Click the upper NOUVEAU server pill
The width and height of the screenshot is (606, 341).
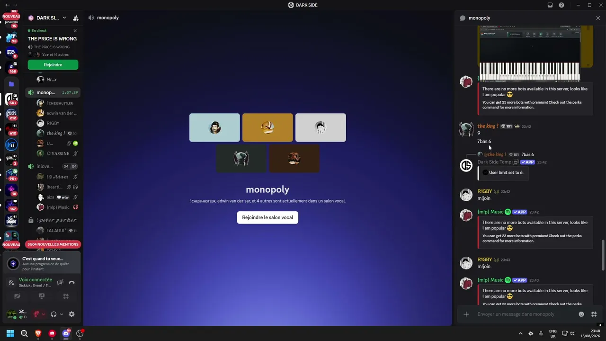click(x=11, y=16)
